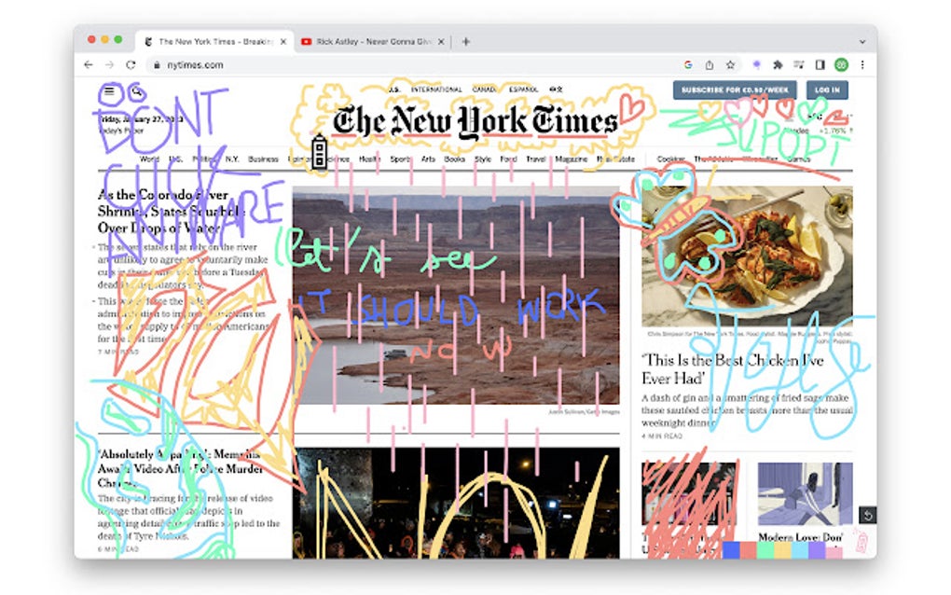Image resolution: width=951 pixels, height=595 pixels.
Task: Open the Chinese edition link
Action: (x=556, y=90)
